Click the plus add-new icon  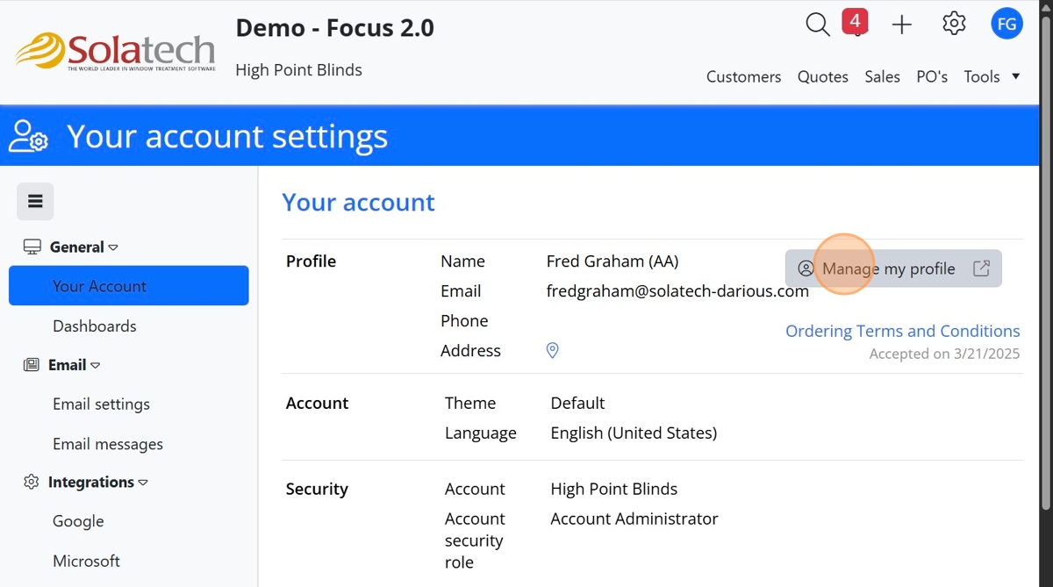point(902,25)
